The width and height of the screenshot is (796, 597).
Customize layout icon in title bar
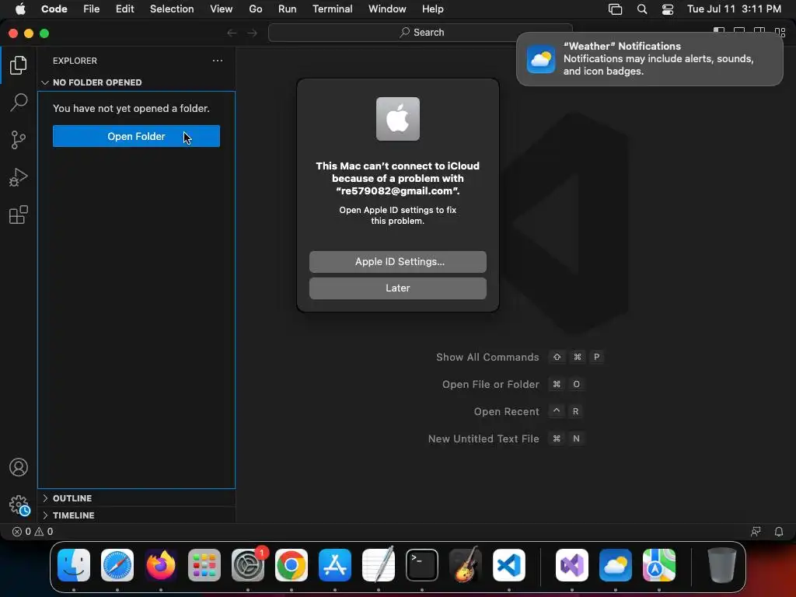[x=780, y=31]
